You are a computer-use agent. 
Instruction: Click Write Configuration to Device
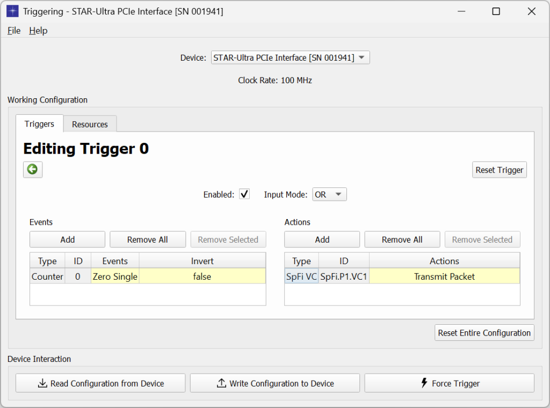(274, 383)
